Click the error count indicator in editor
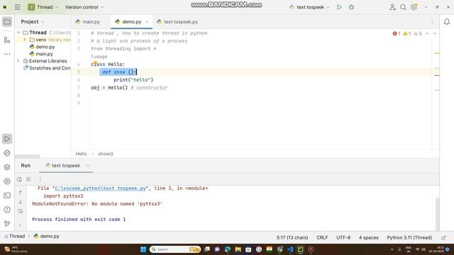 coord(397,33)
